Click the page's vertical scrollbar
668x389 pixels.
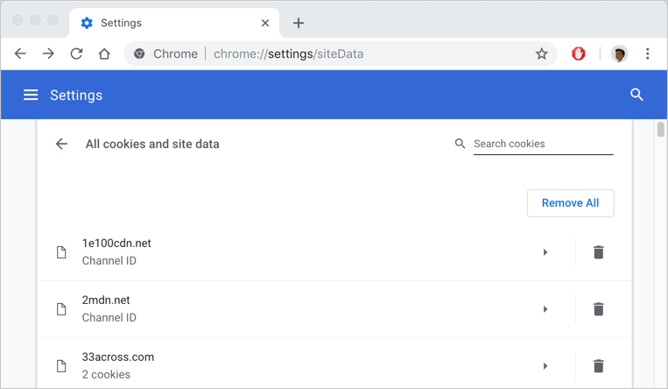(660, 130)
